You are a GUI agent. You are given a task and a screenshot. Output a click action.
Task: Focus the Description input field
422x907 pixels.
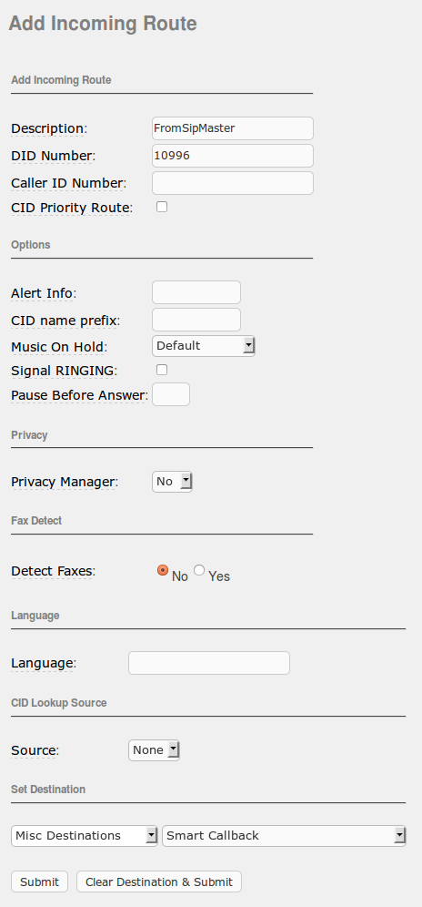click(x=233, y=128)
